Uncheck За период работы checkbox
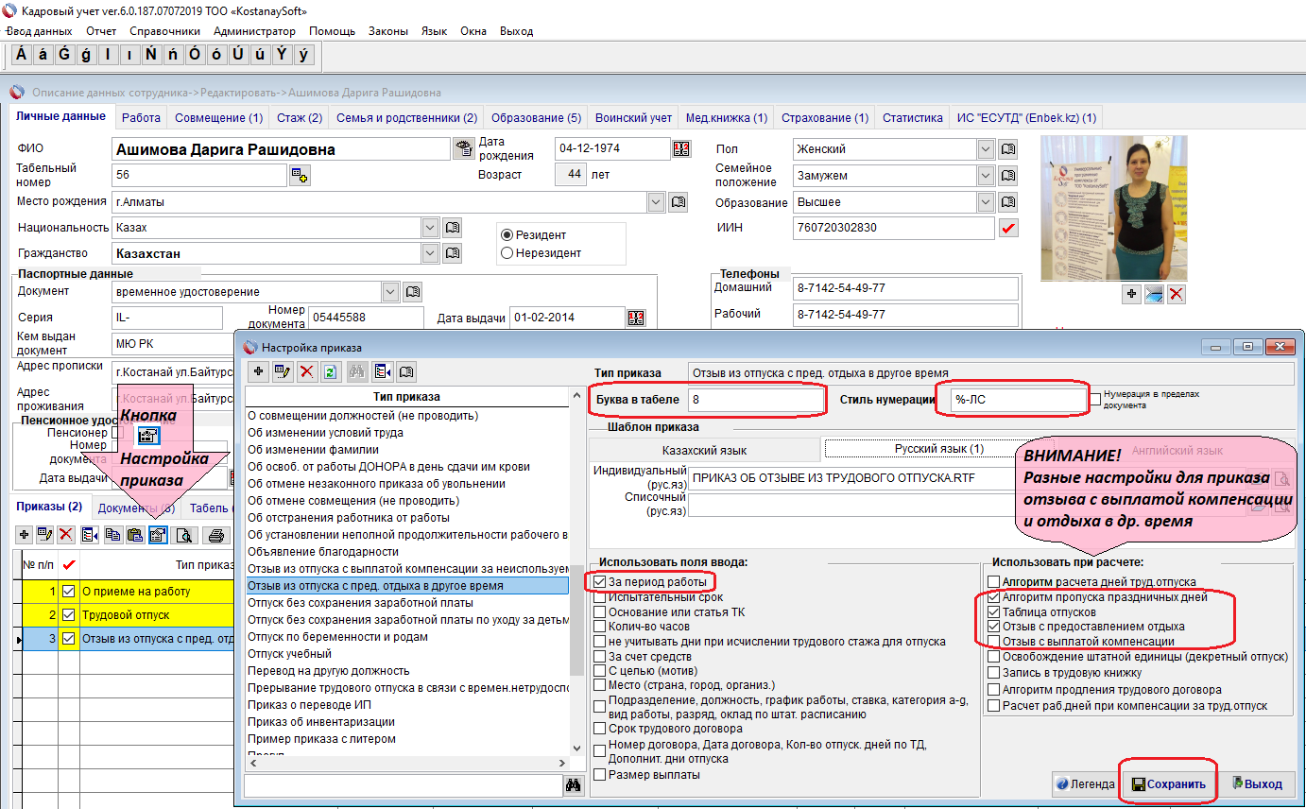 (600, 581)
